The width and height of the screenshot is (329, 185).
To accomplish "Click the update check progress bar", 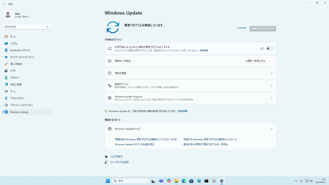I will [x=242, y=28].
